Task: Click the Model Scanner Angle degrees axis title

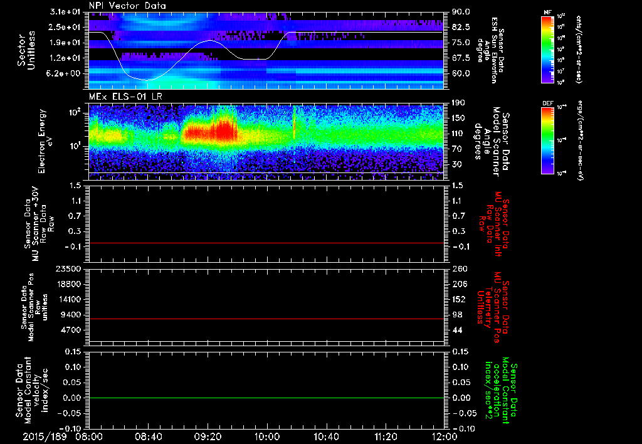Action: pos(493,141)
